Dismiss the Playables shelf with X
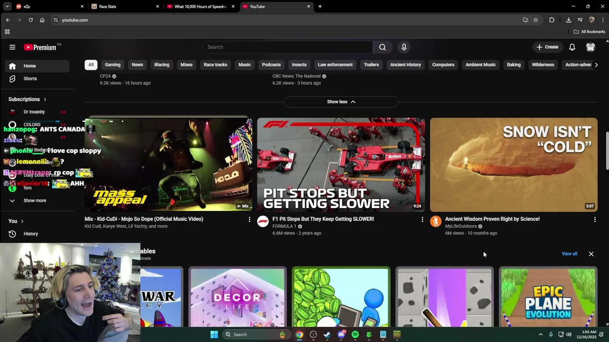The image size is (609, 342). [x=591, y=254]
